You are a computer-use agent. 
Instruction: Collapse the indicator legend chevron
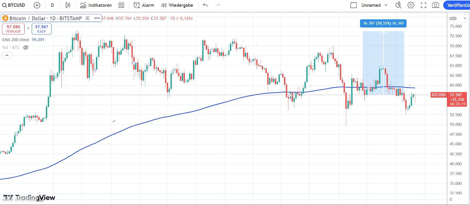pos(7,55)
